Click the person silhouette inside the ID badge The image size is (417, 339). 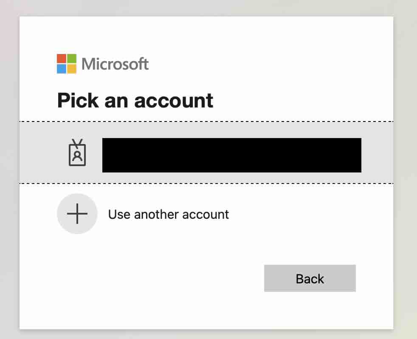77,156
